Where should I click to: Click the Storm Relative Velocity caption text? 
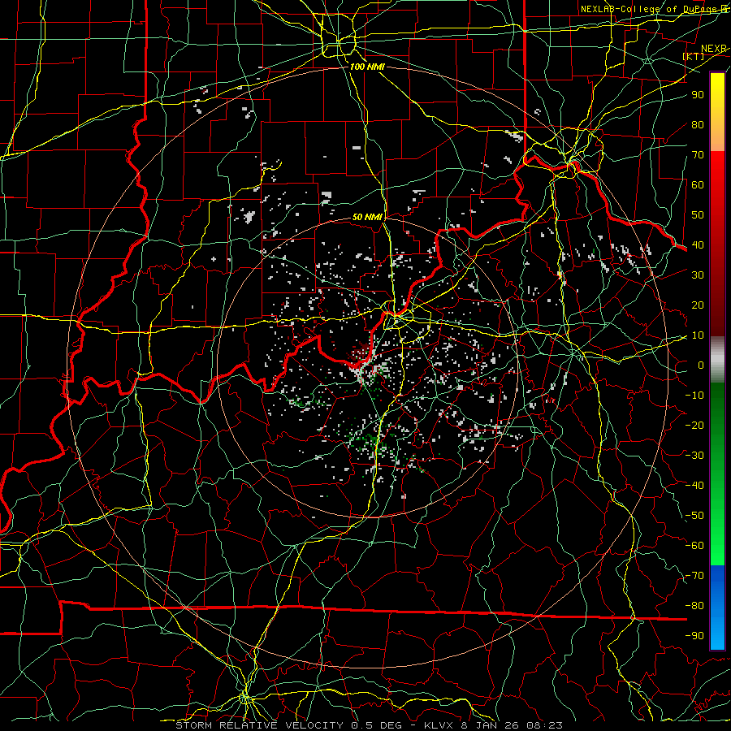(x=369, y=725)
